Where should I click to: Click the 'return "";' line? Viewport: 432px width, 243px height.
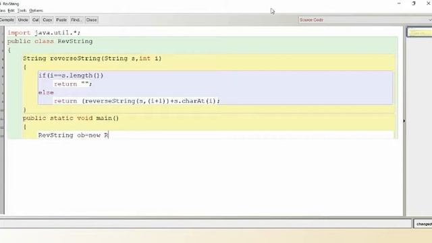pyautogui.click(x=73, y=84)
